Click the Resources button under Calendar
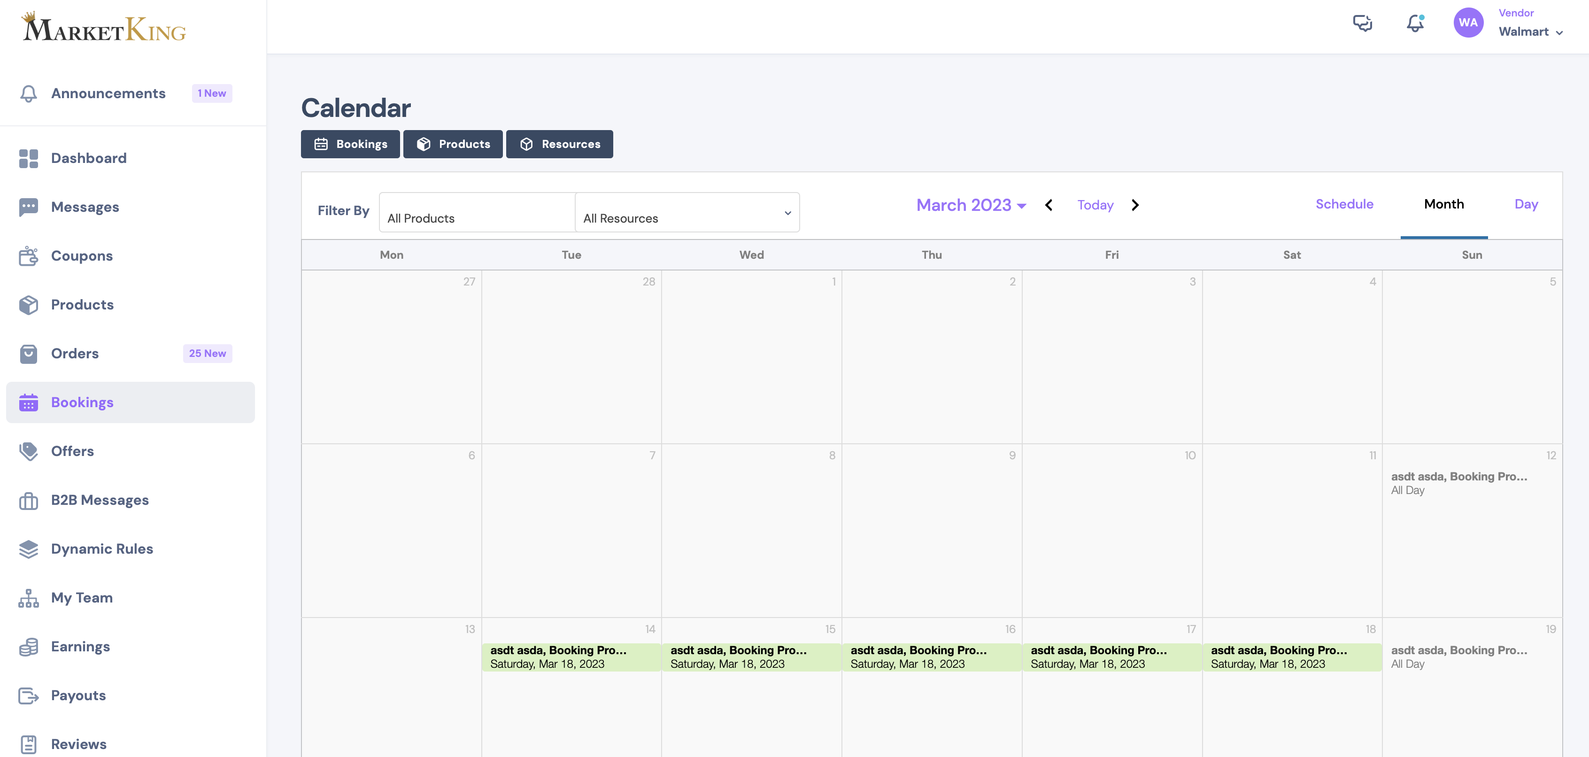1589x757 pixels. 559,144
